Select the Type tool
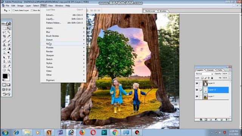 point(9,57)
